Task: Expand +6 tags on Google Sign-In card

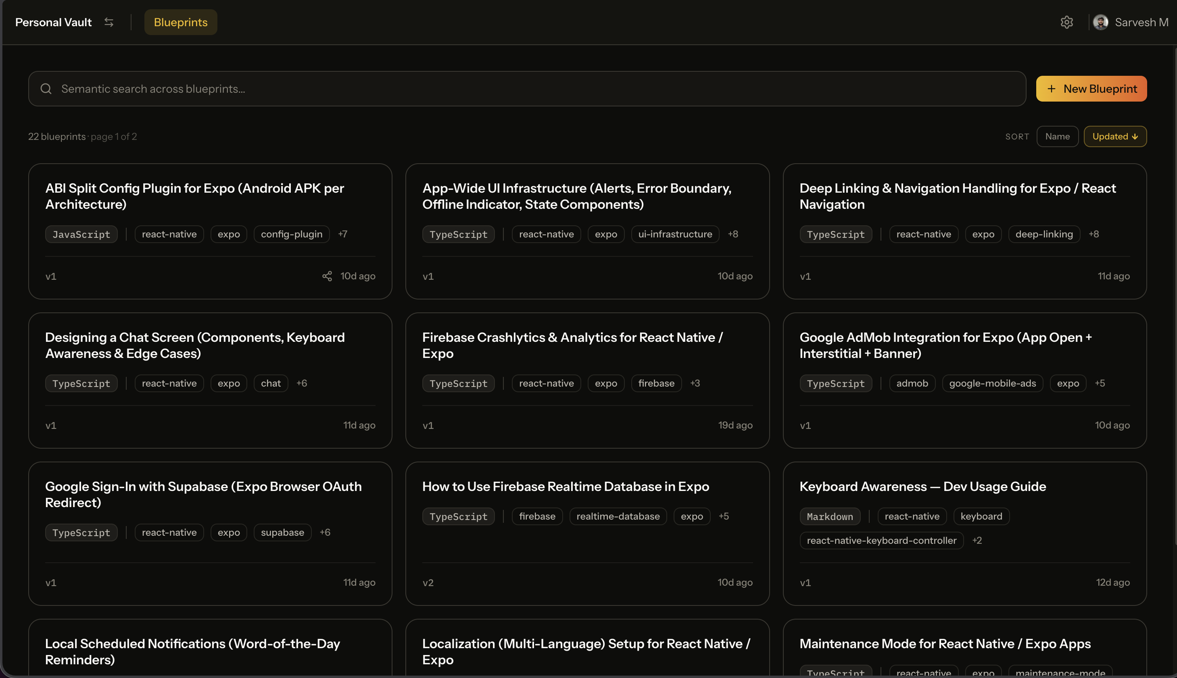Action: point(325,532)
